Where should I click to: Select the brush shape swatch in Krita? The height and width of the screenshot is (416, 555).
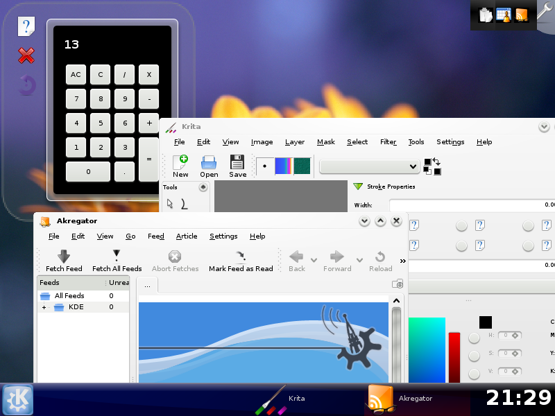click(x=264, y=166)
